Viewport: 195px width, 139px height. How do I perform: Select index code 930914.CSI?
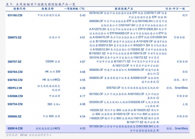tap(15, 128)
